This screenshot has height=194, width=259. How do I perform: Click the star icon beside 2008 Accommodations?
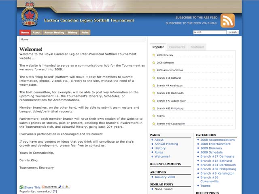(x=154, y=70)
